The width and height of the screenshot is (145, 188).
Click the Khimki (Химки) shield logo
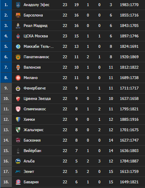coord(18,119)
